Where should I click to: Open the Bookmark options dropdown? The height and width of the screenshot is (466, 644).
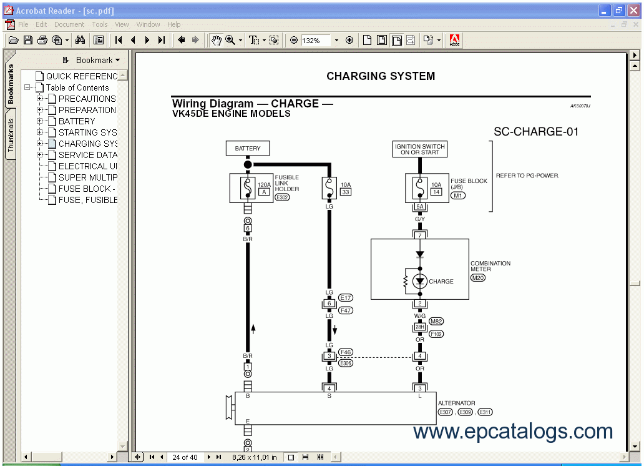click(91, 60)
